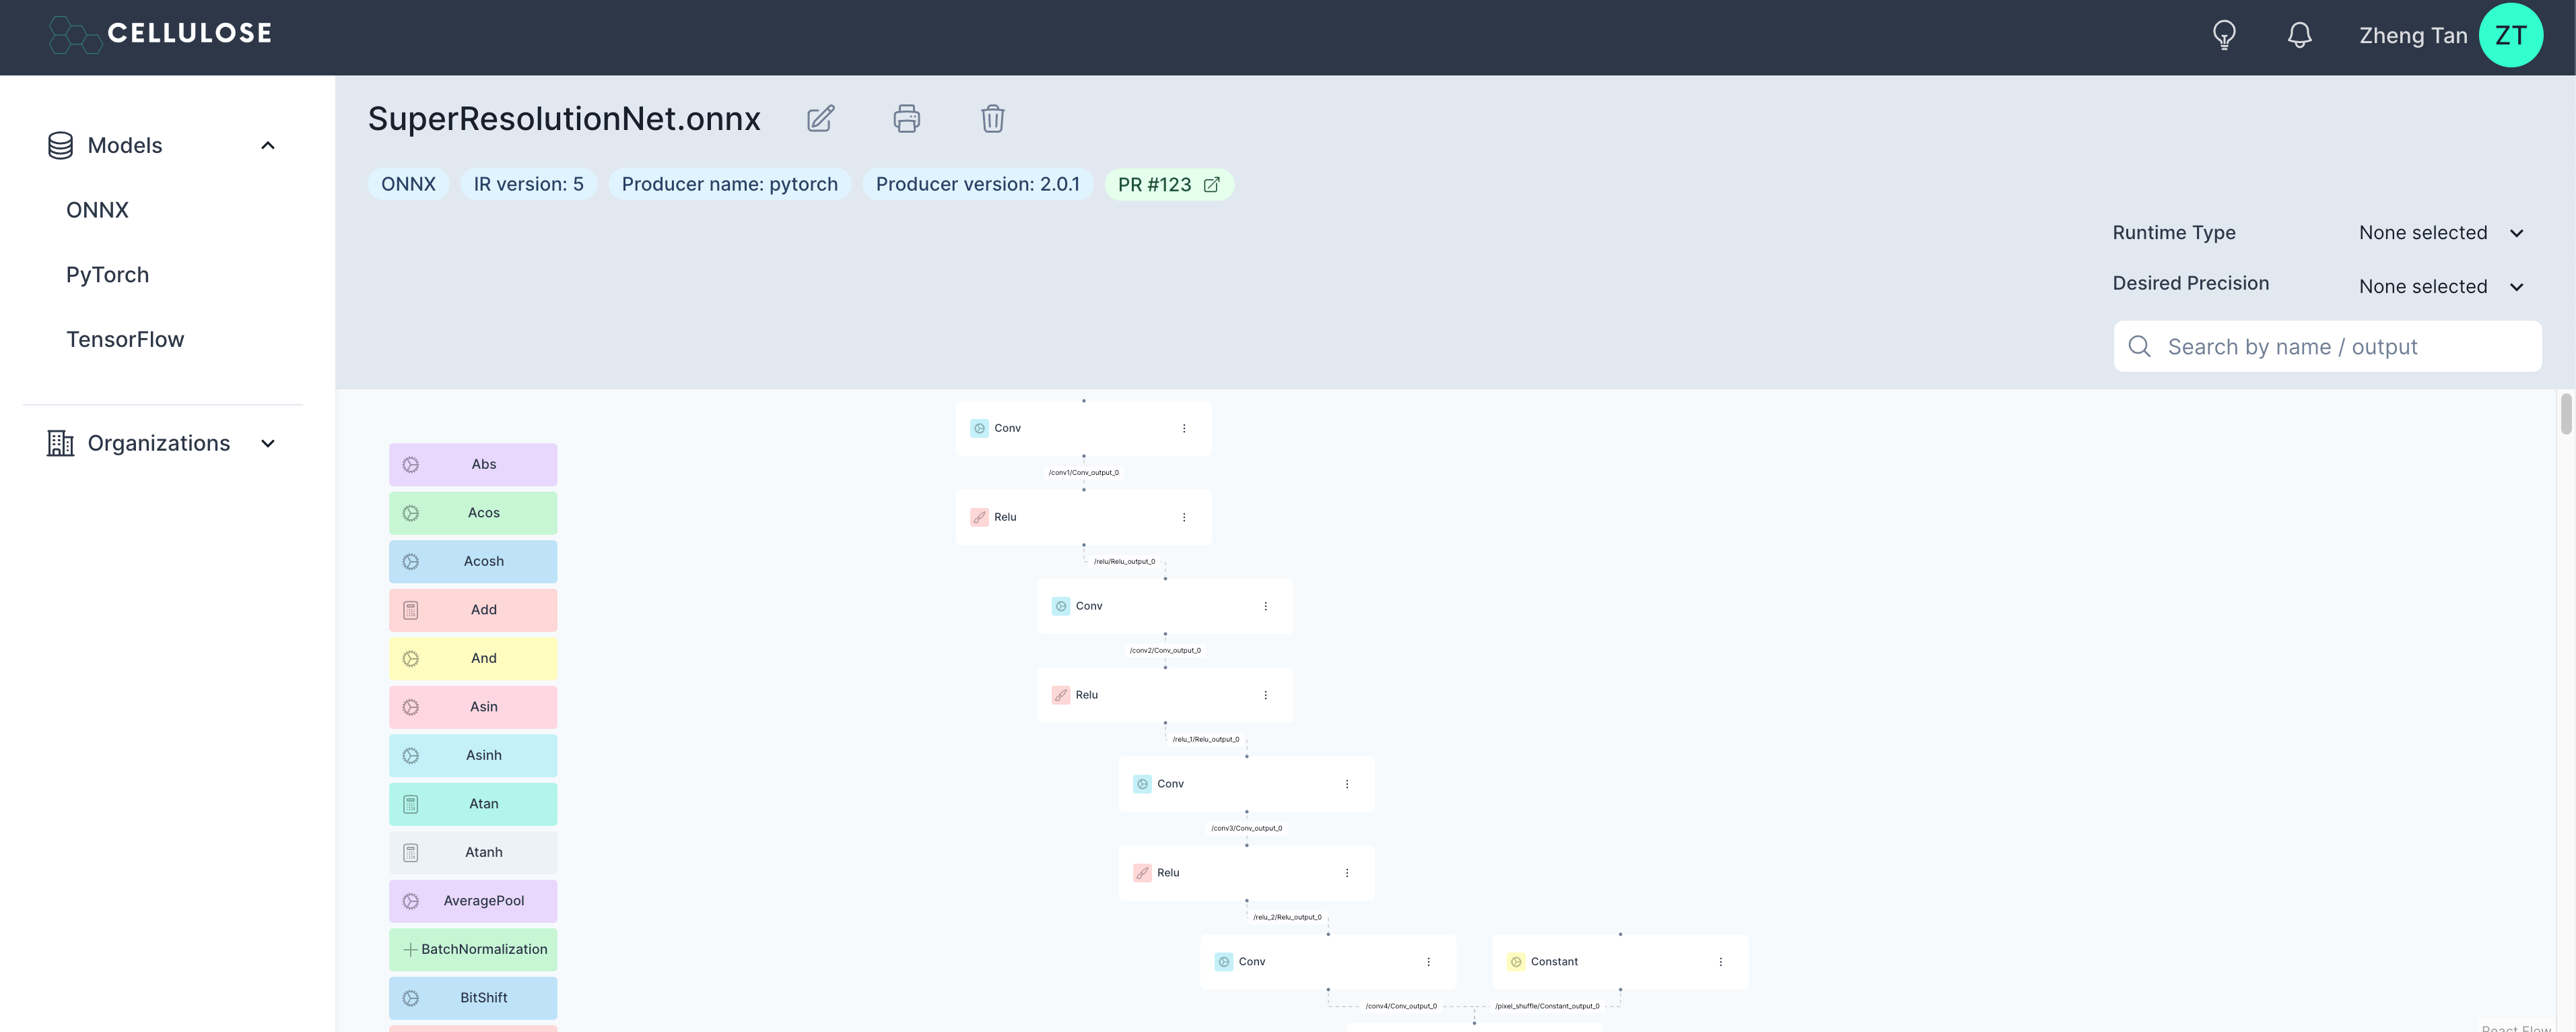Expand the Organizations section chevron
This screenshot has height=1032, width=2576.
[x=268, y=443]
